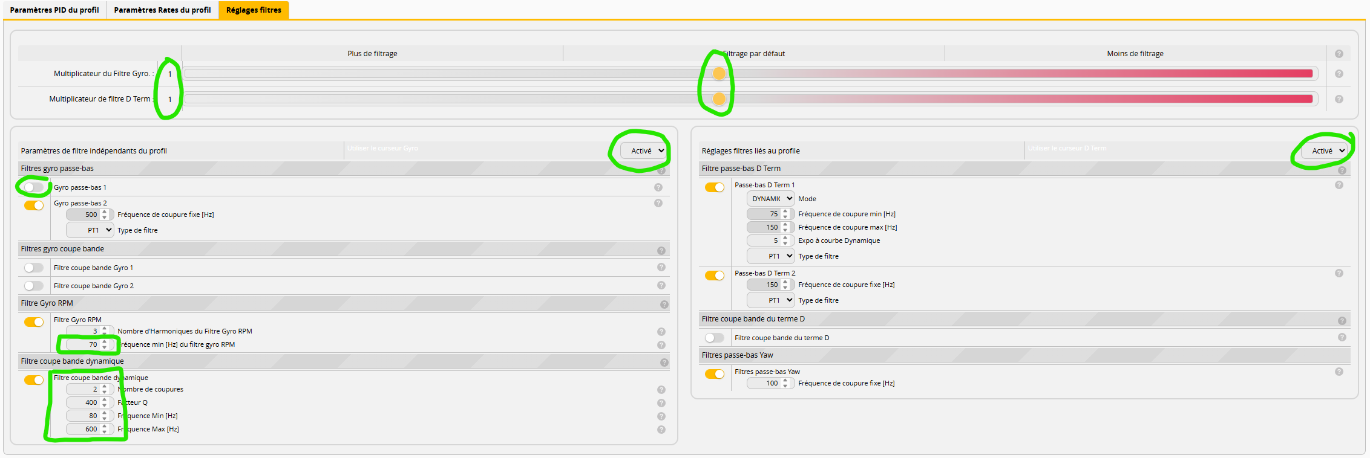This screenshot has height=458, width=1370.
Task: Open the Utiliser le curseur Gyro dropdown
Action: (644, 151)
